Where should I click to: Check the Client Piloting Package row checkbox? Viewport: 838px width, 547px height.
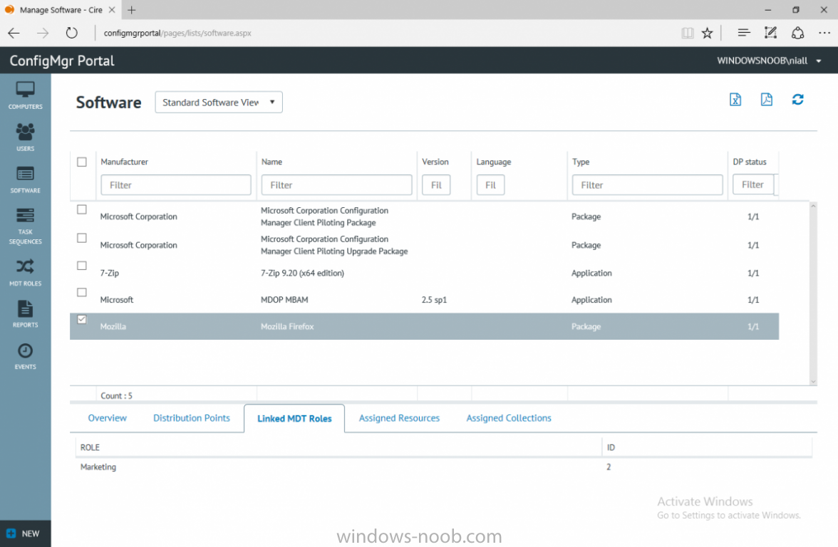click(x=82, y=209)
